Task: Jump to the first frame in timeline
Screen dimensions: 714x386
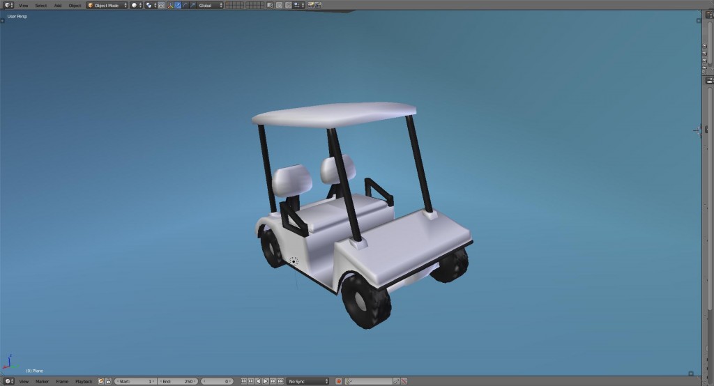Action: [243, 381]
